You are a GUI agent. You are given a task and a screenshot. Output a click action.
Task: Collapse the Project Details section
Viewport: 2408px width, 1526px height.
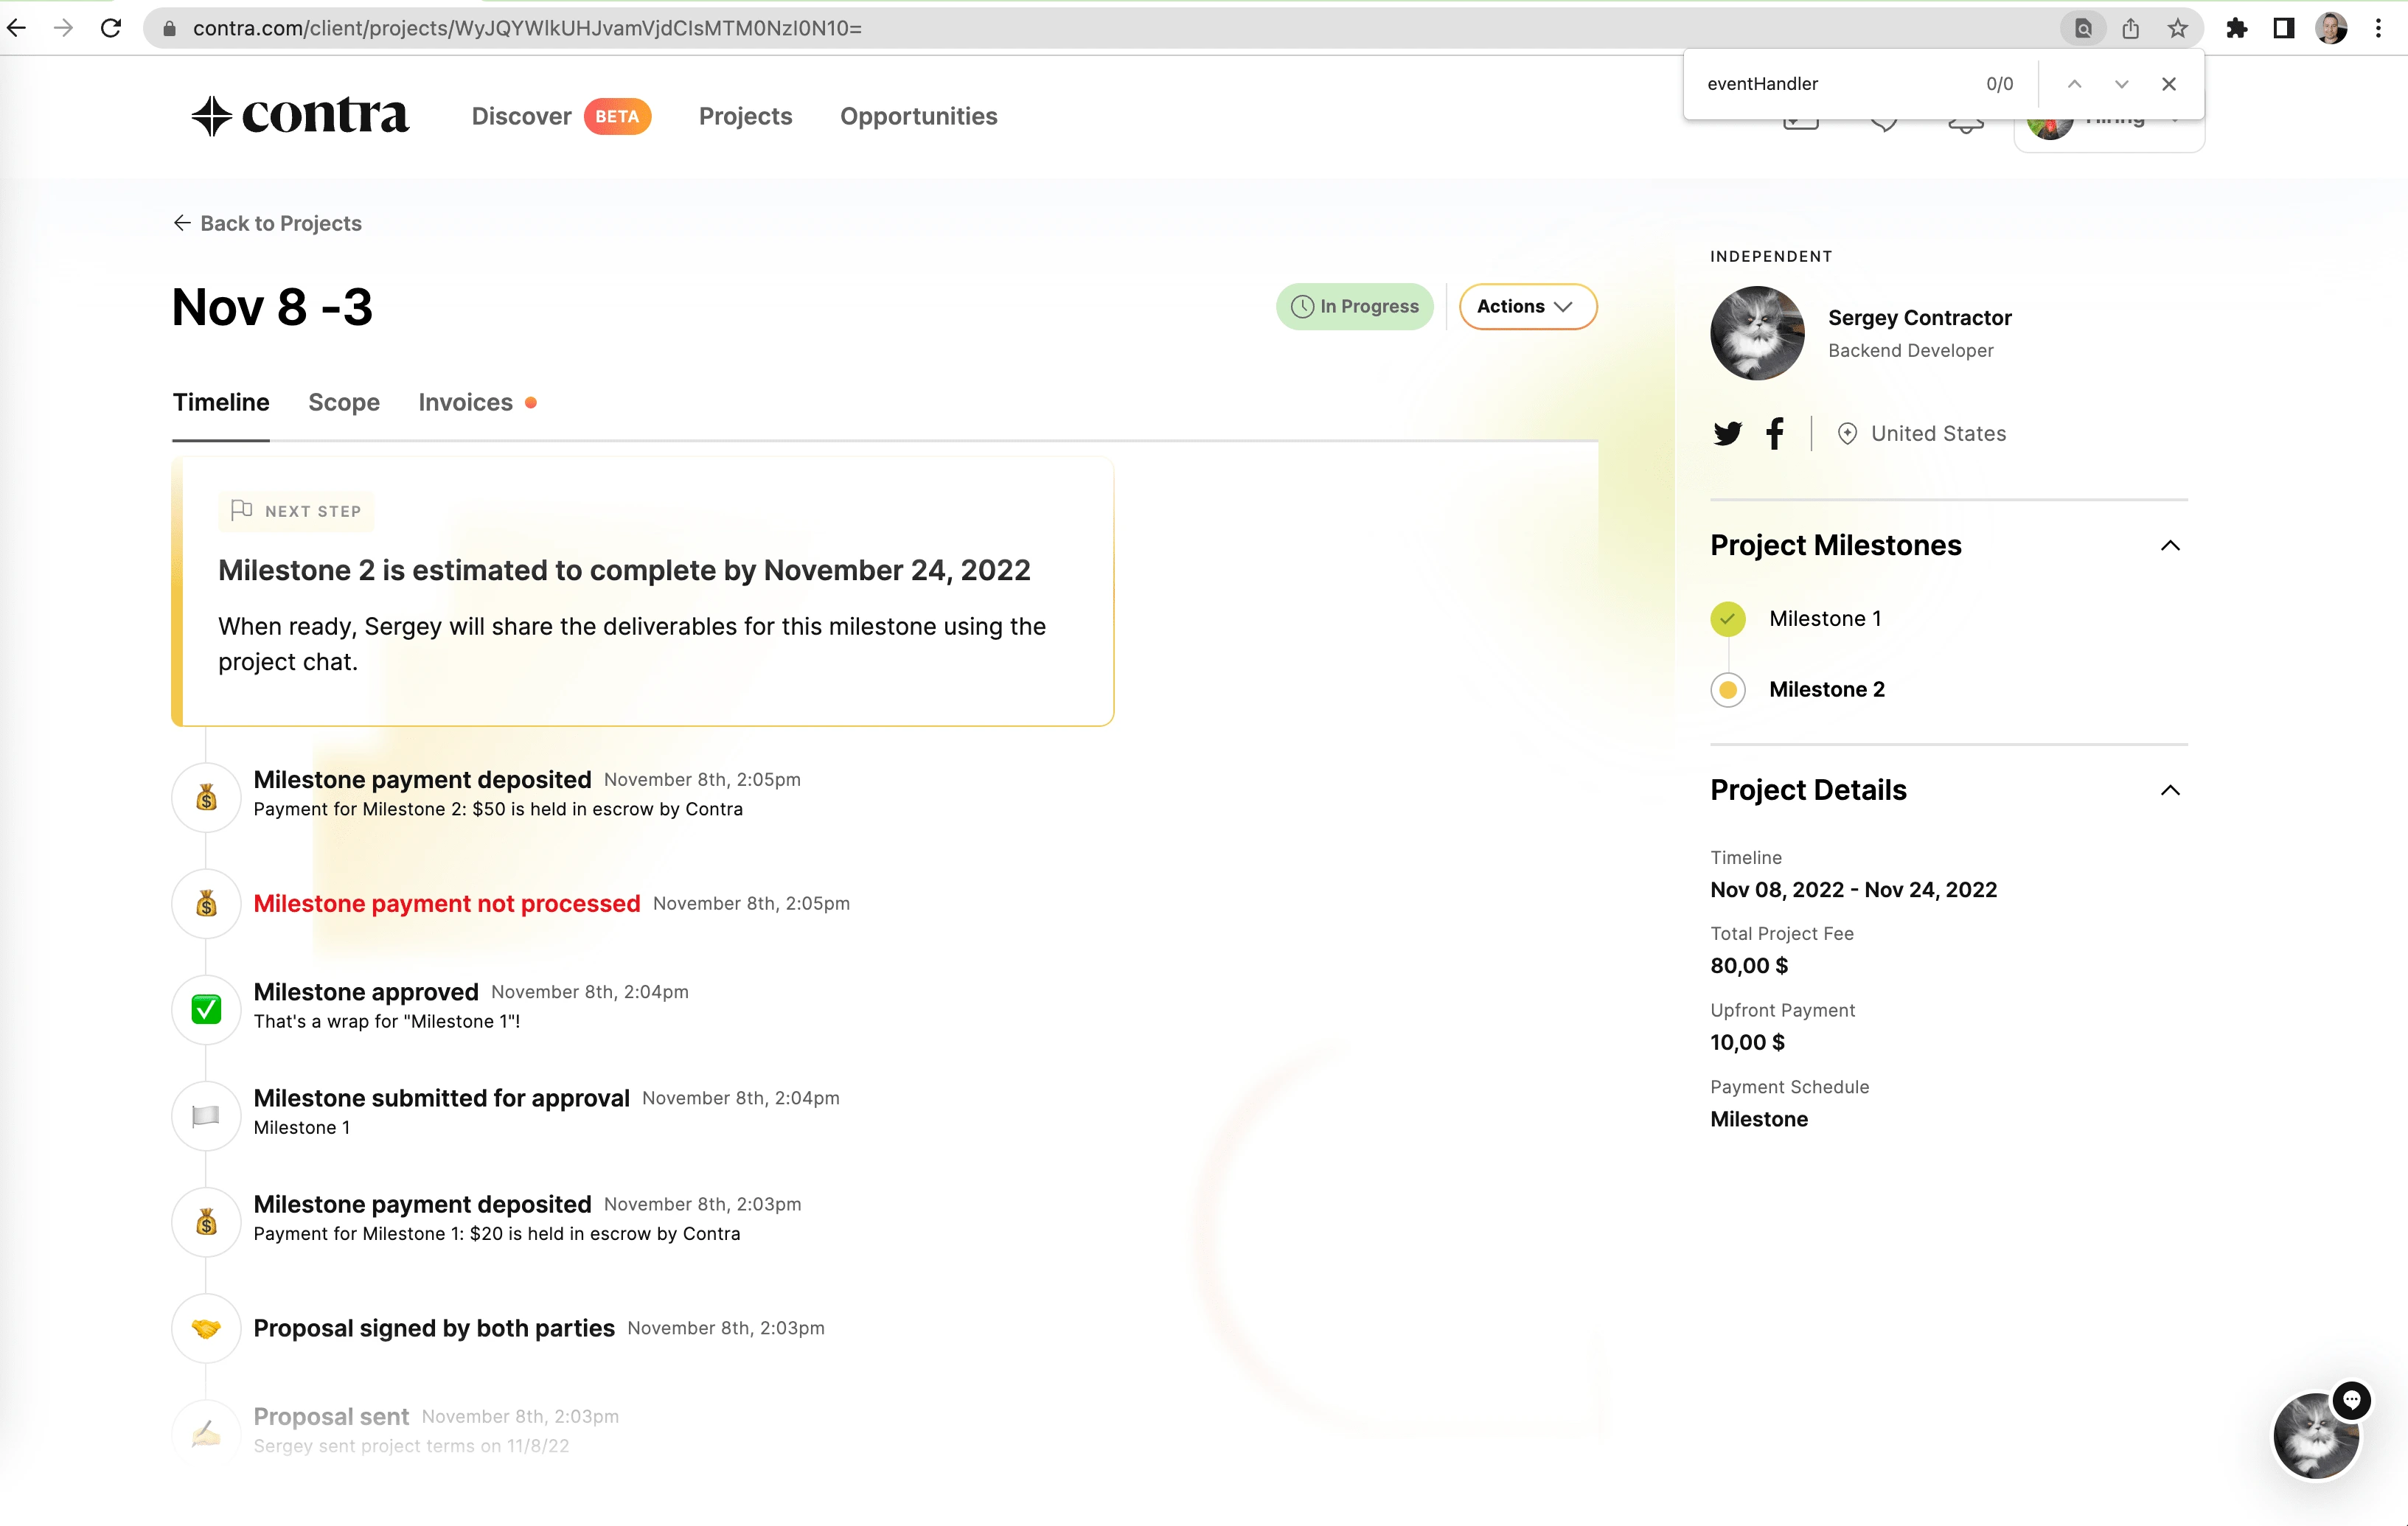coord(2170,790)
